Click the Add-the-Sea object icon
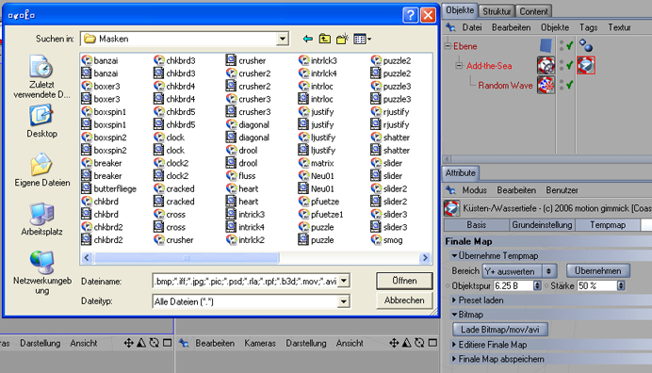Image resolution: width=652 pixels, height=373 pixels. [x=546, y=65]
